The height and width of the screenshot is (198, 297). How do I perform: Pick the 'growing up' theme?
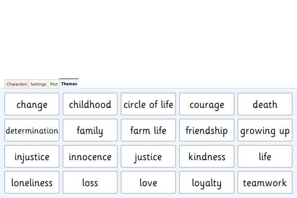[265, 130]
